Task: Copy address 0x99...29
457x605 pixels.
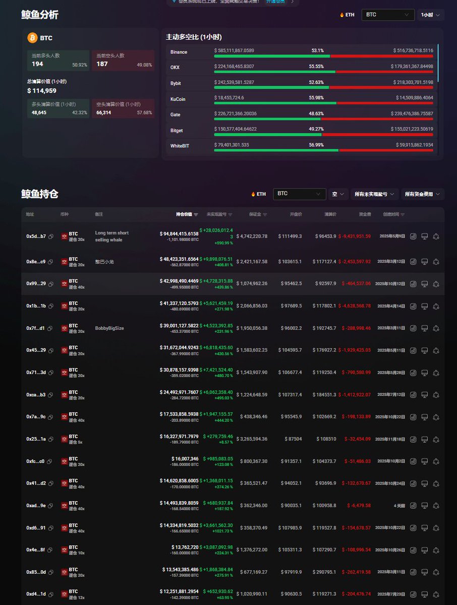Action: [x=50, y=284]
